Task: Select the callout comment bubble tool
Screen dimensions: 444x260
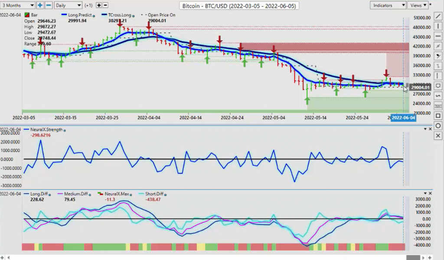Action: (x=438, y=86)
